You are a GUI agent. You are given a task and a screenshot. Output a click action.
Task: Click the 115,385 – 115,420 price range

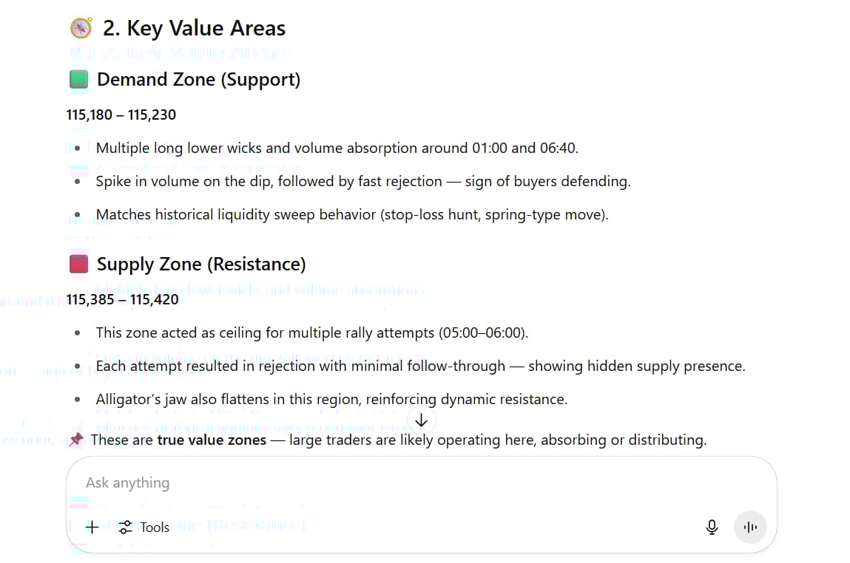click(123, 300)
